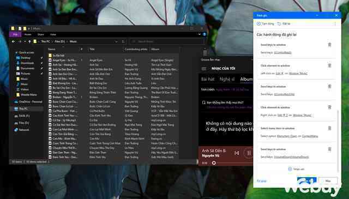Open the View ribbon tab
The width and height of the screenshot is (349, 199).
53,34
